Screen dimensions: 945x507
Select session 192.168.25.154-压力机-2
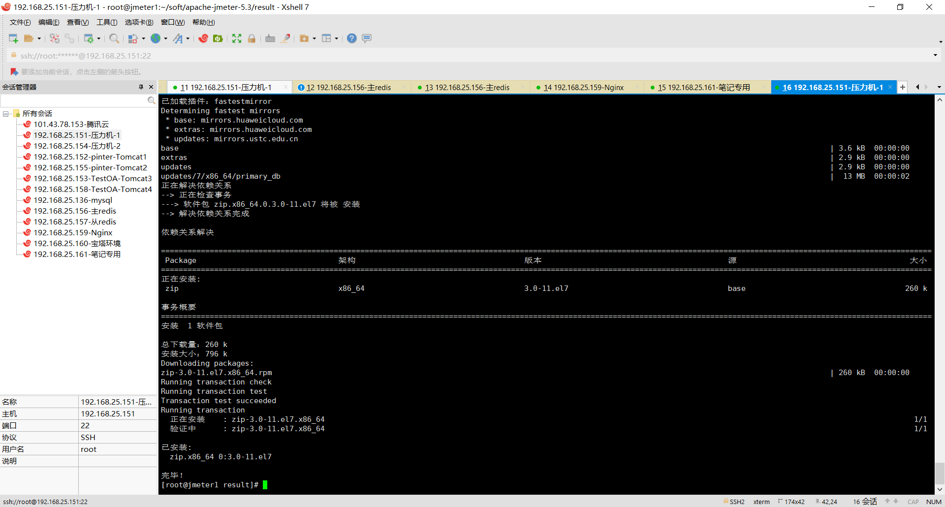point(77,146)
